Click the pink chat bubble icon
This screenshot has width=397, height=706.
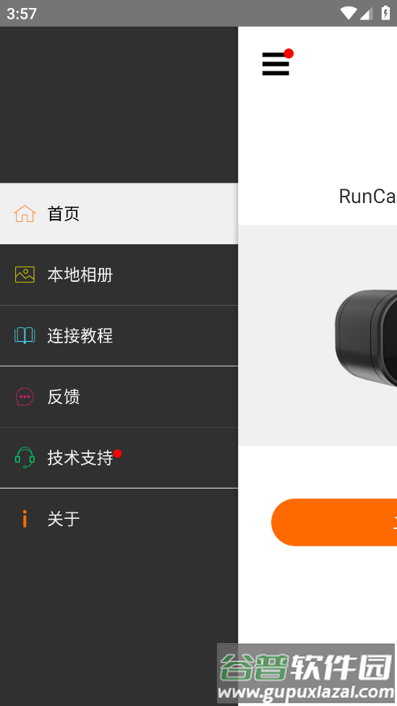25,397
